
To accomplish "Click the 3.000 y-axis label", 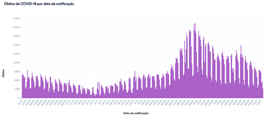I will (x=16, y=45).
